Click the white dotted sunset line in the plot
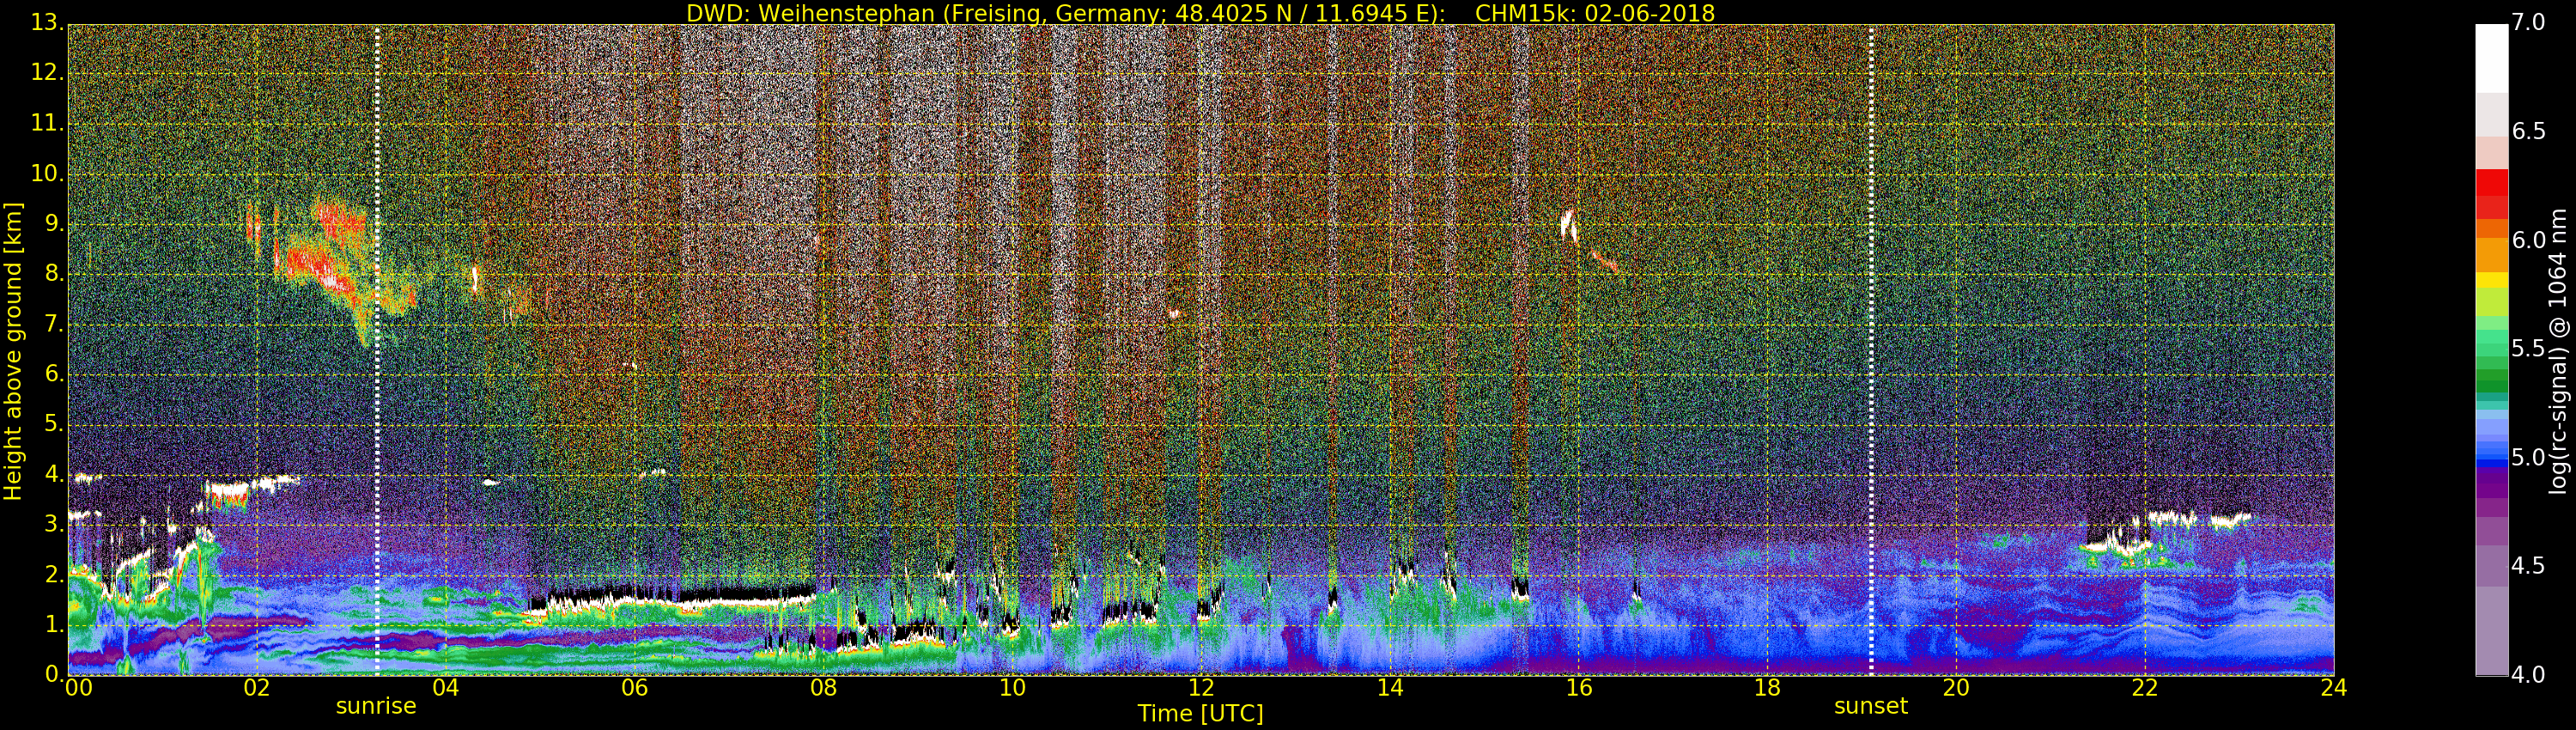 tap(1871, 350)
